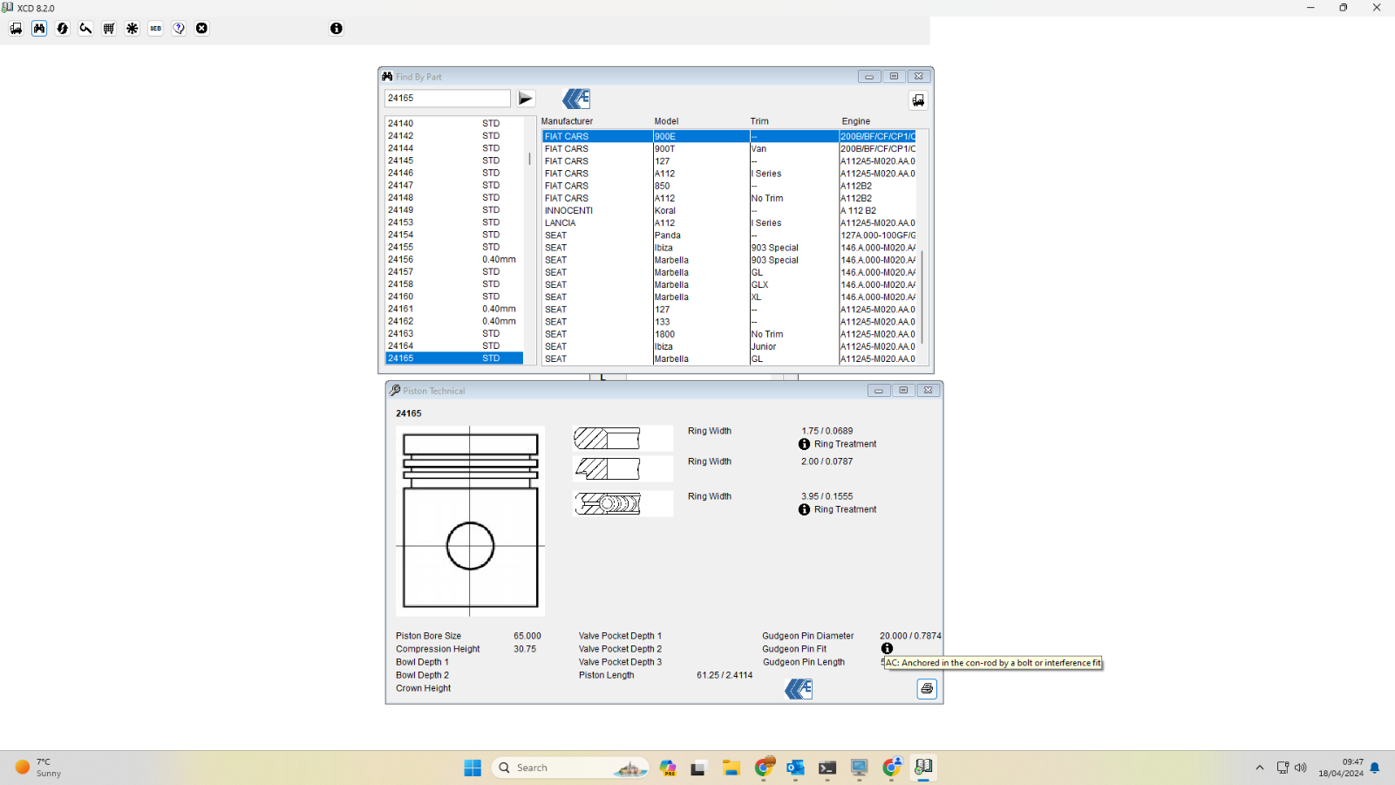Image resolution: width=1395 pixels, height=785 pixels.
Task: Open Find By Part binoculars tool
Action: pos(39,29)
